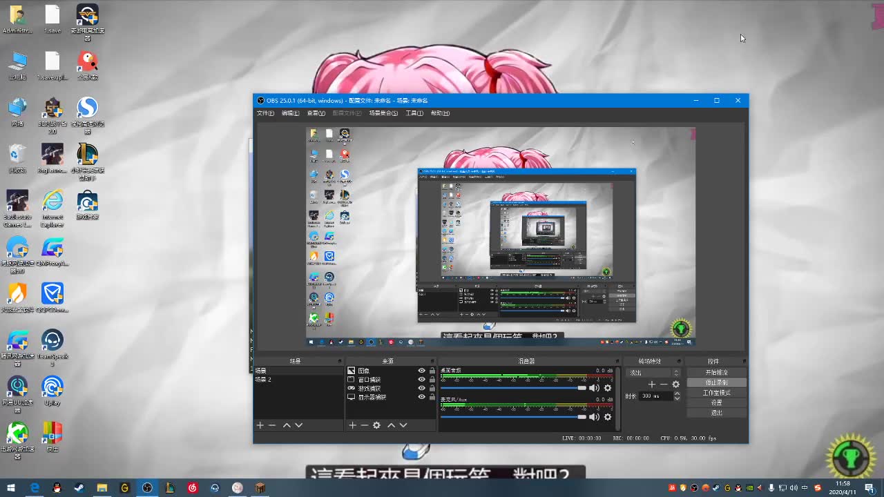This screenshot has width=884, height=497.
Task: Toggle visibility of the 窗口捕获 source
Action: tap(421, 380)
